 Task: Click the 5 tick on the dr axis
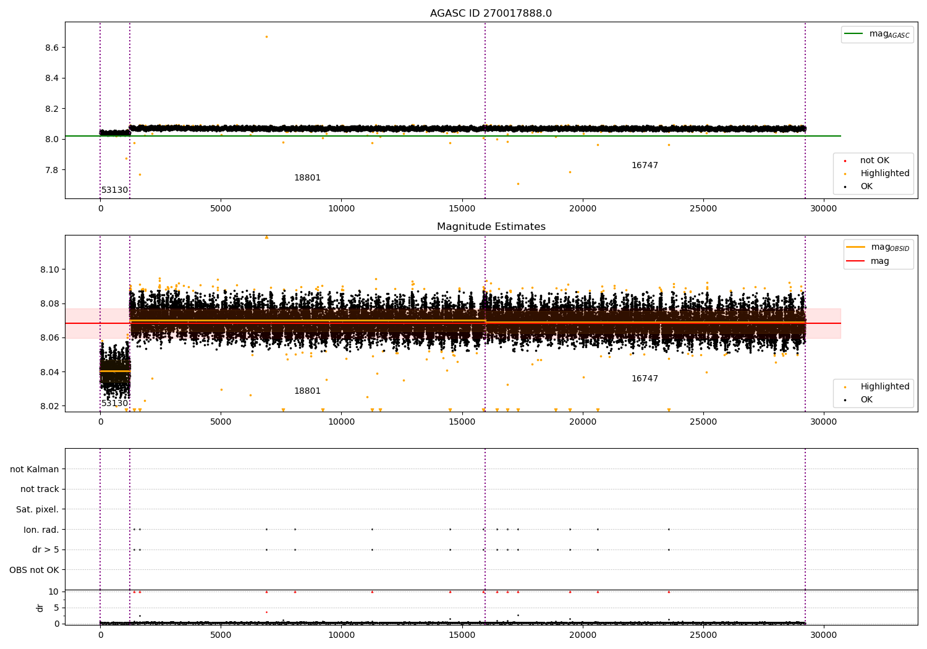click(56, 608)
